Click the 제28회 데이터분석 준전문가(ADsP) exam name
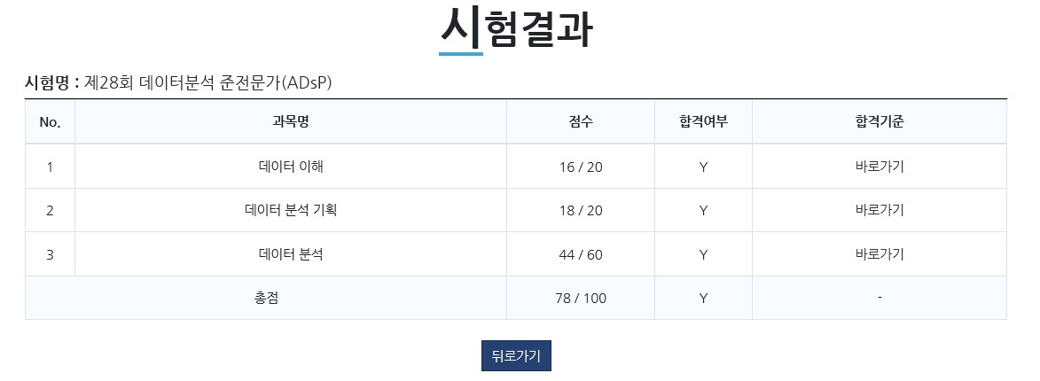This screenshot has width=1040, height=381. 207,82
